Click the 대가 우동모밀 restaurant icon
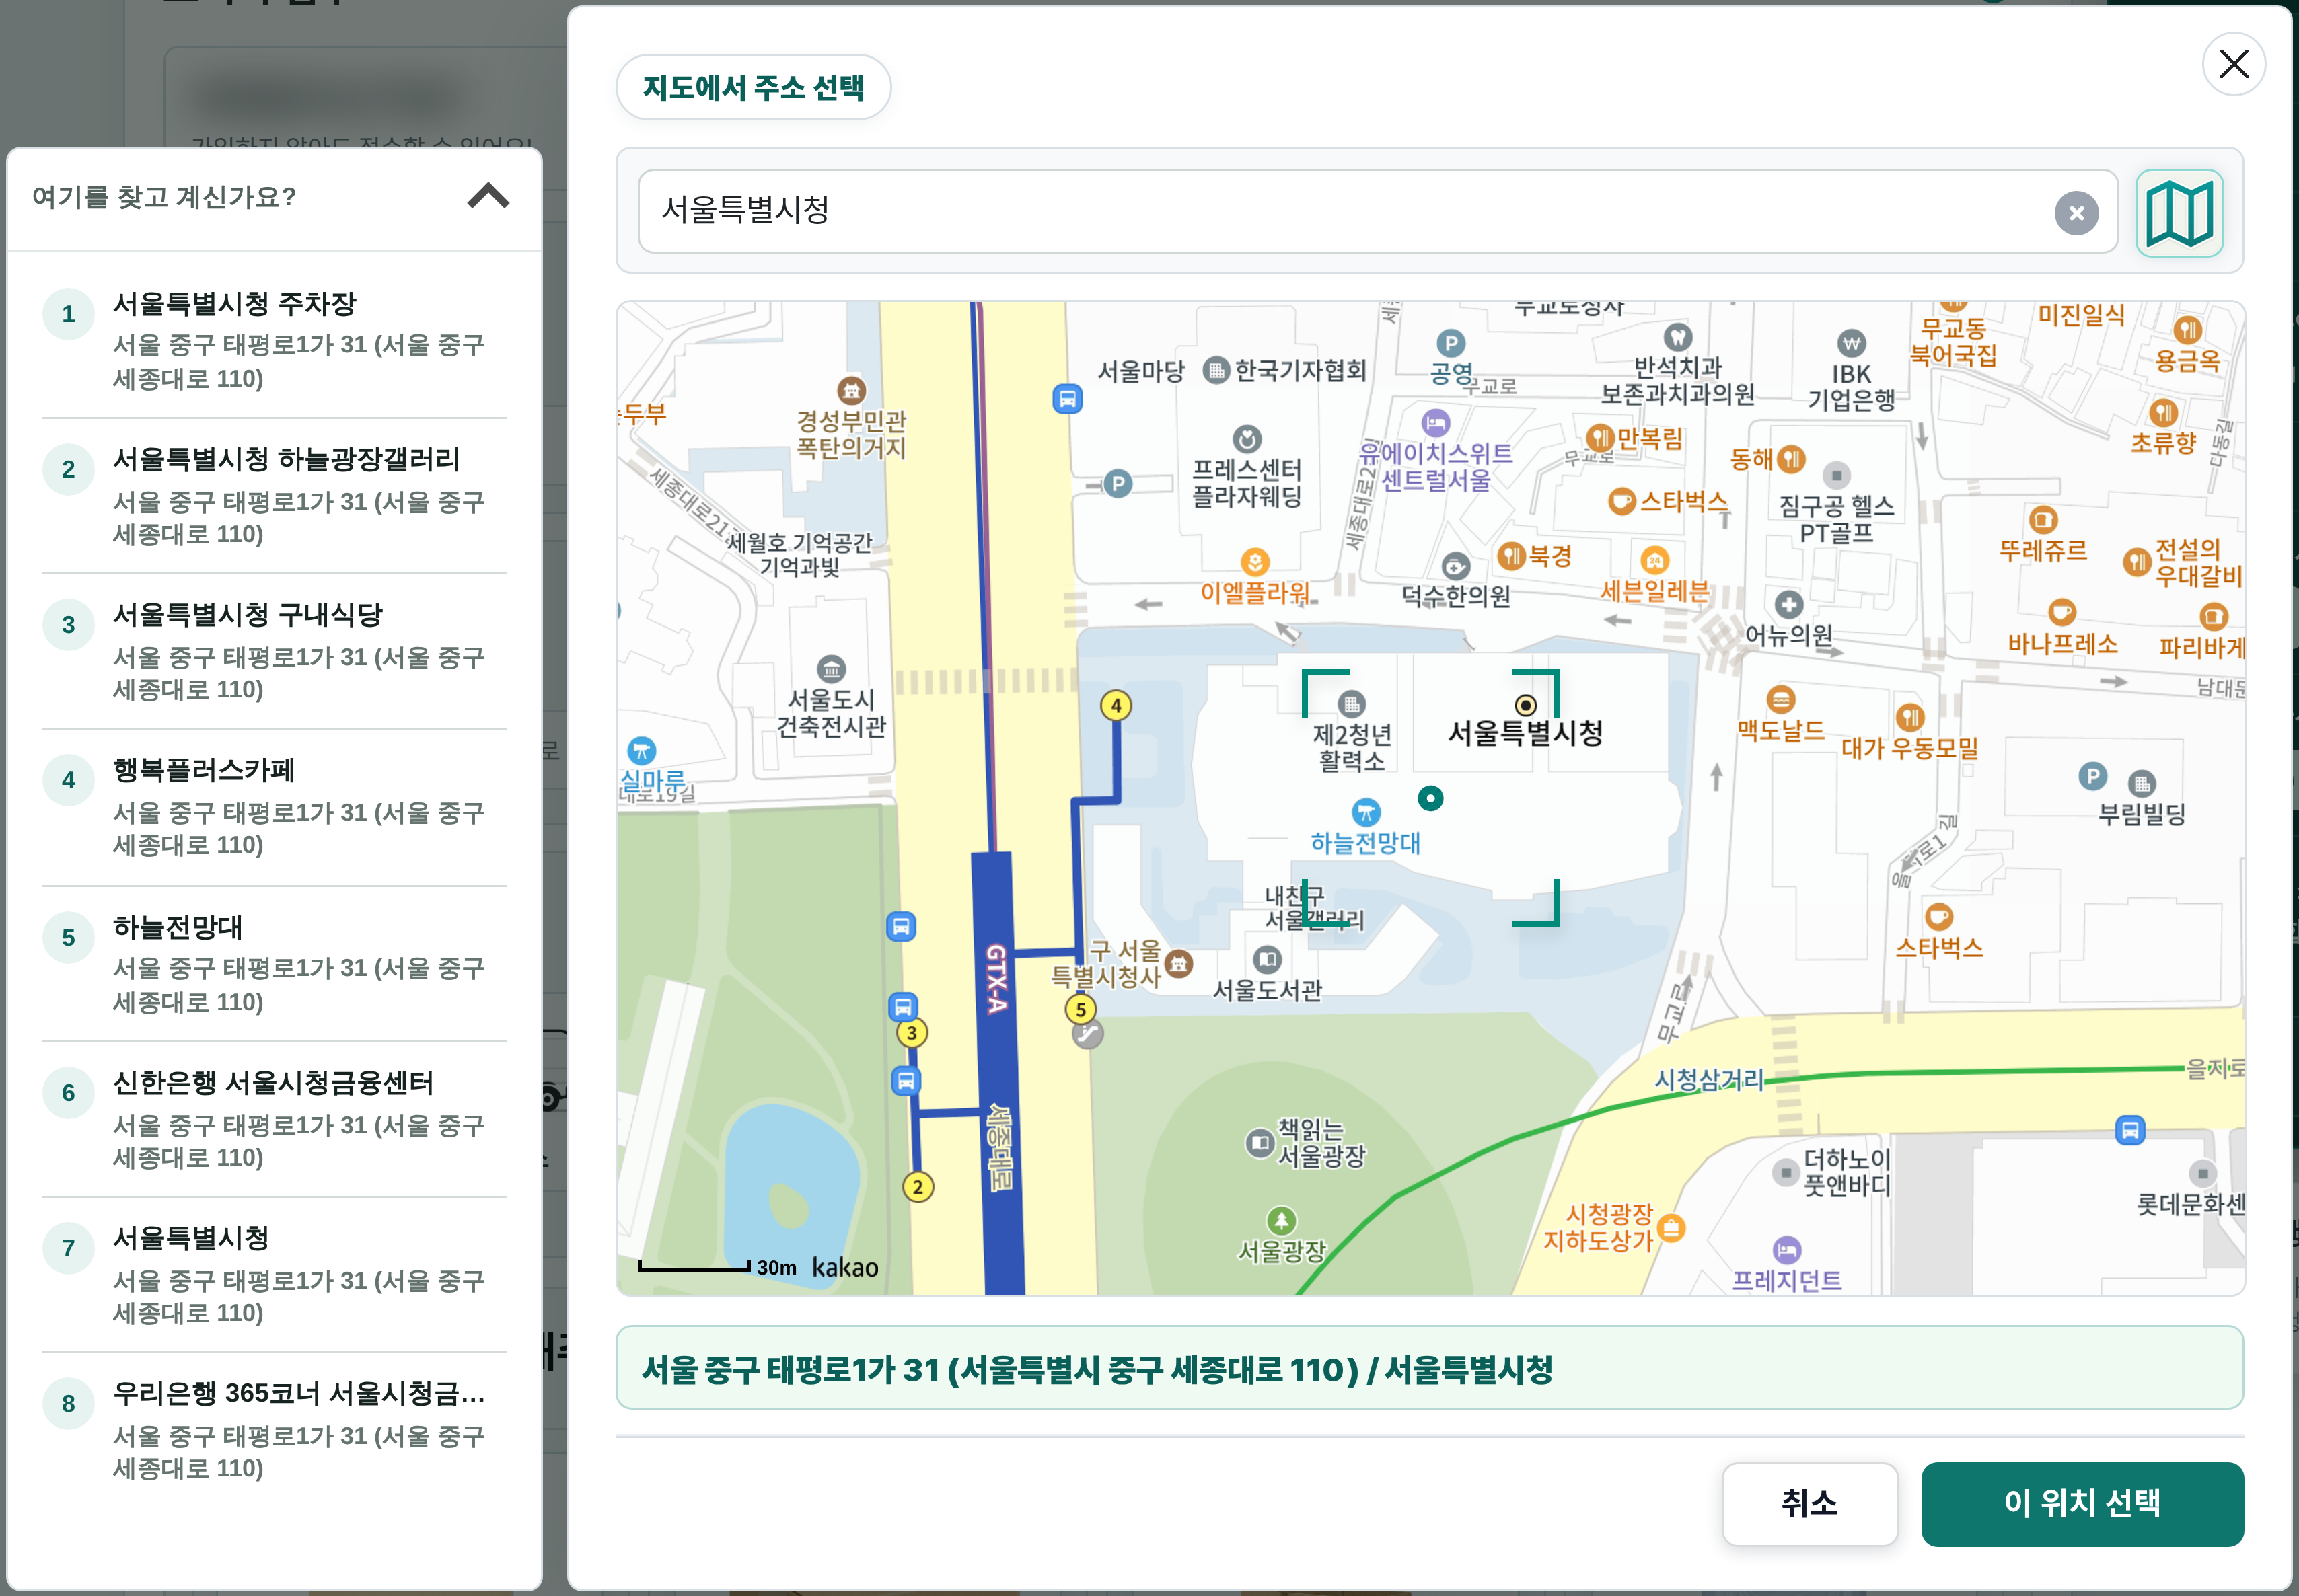The width and height of the screenshot is (2299, 1596). coord(1909,716)
